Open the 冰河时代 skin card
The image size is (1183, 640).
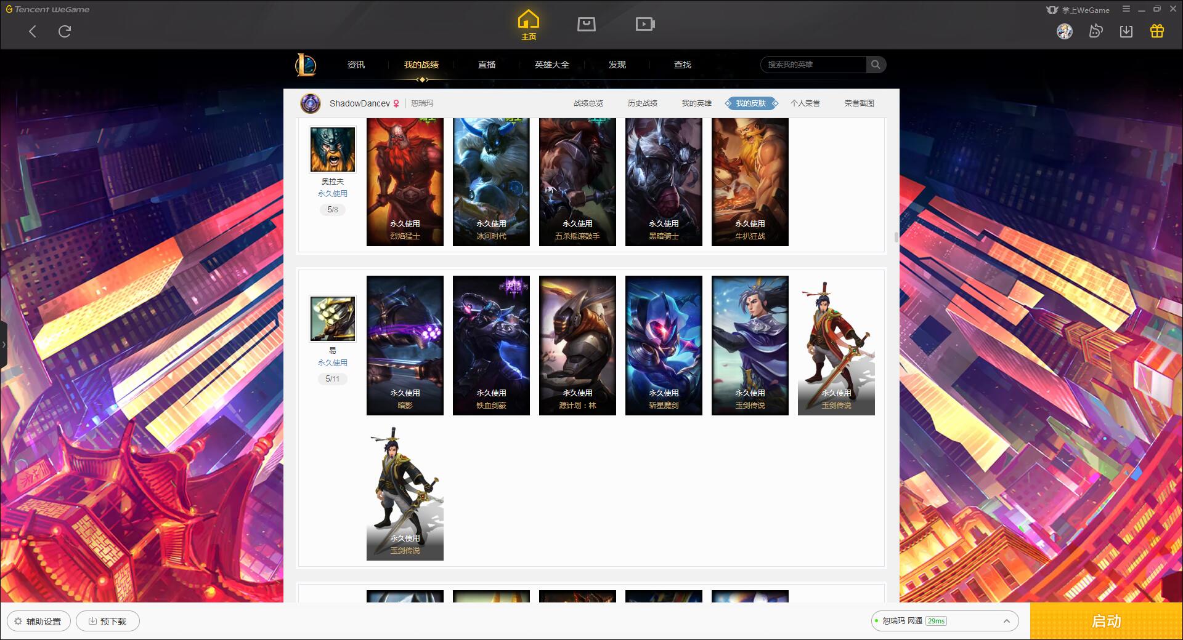point(491,182)
